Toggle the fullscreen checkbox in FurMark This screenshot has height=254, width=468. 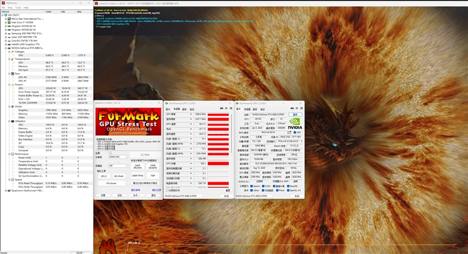pos(110,153)
